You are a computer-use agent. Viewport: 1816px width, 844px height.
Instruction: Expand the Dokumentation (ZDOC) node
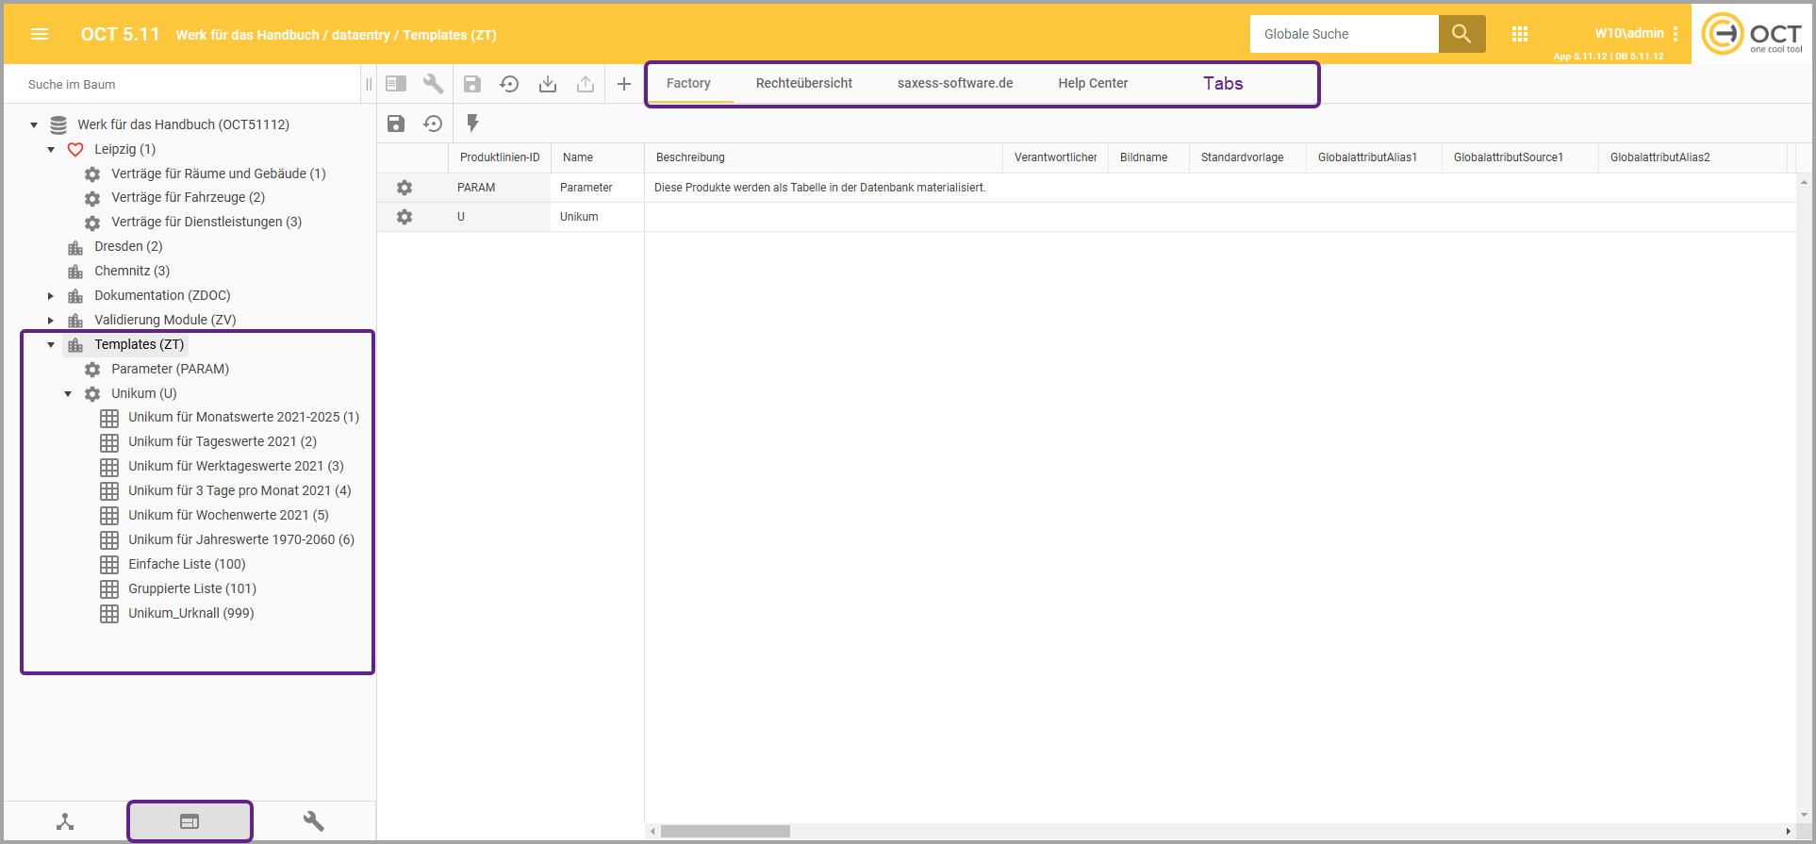pyautogui.click(x=51, y=296)
